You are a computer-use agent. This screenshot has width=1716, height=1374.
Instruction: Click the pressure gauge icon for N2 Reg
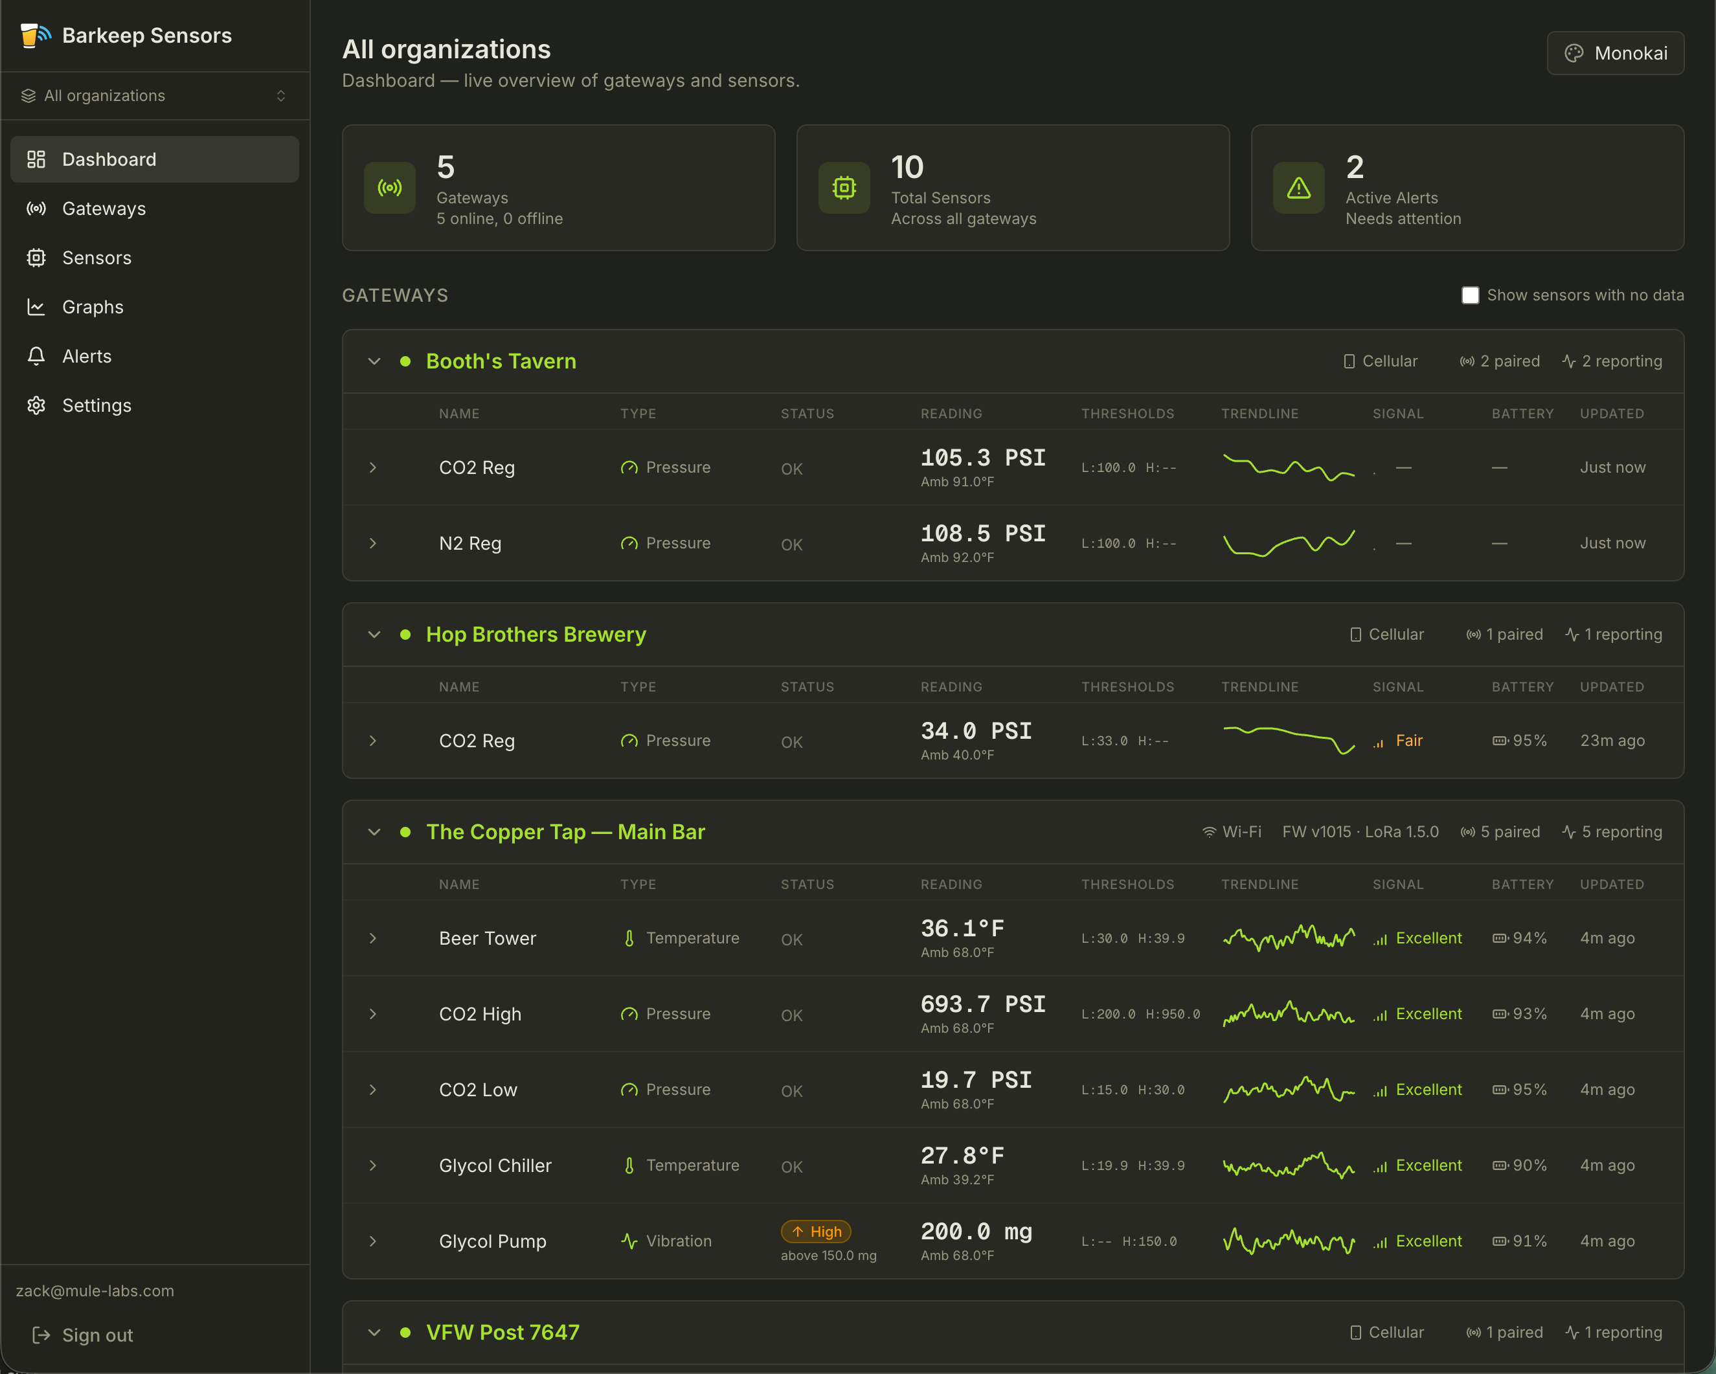[629, 543]
